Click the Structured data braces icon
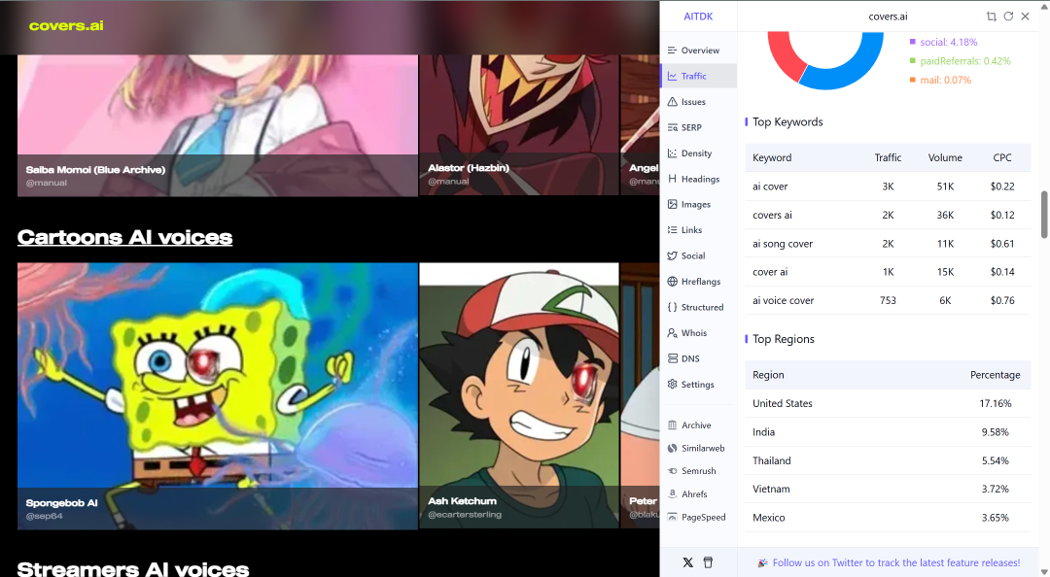This screenshot has height=577, width=1050. pyautogui.click(x=673, y=307)
